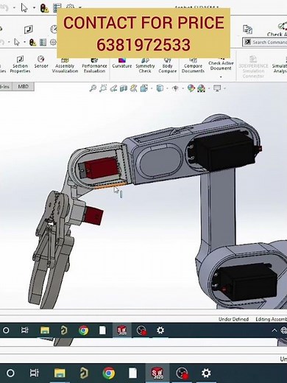
Task: Open screen recorder icon in lower taskbar
Action: (182, 373)
